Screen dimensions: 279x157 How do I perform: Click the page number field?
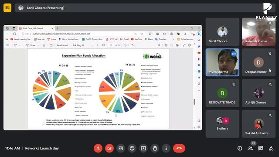[x=111, y=45]
